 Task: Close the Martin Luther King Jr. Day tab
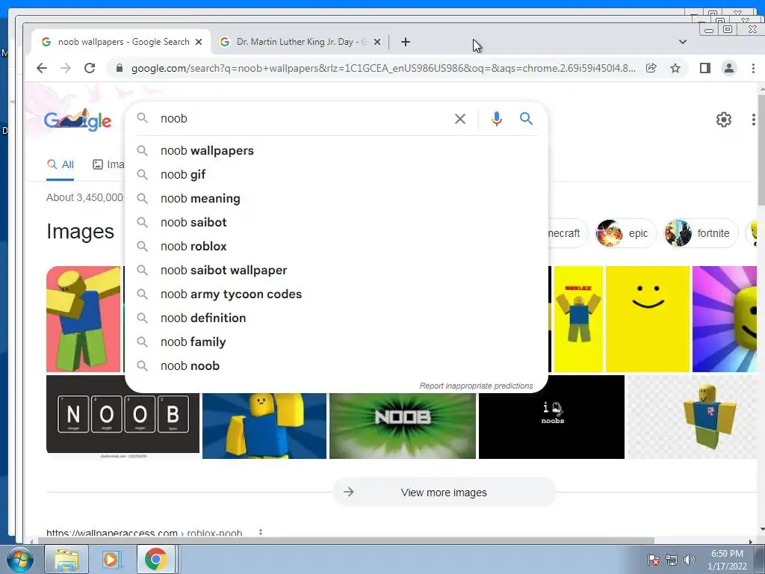click(377, 42)
